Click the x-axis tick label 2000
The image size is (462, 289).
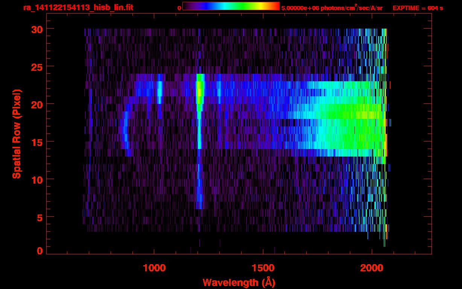click(372, 268)
